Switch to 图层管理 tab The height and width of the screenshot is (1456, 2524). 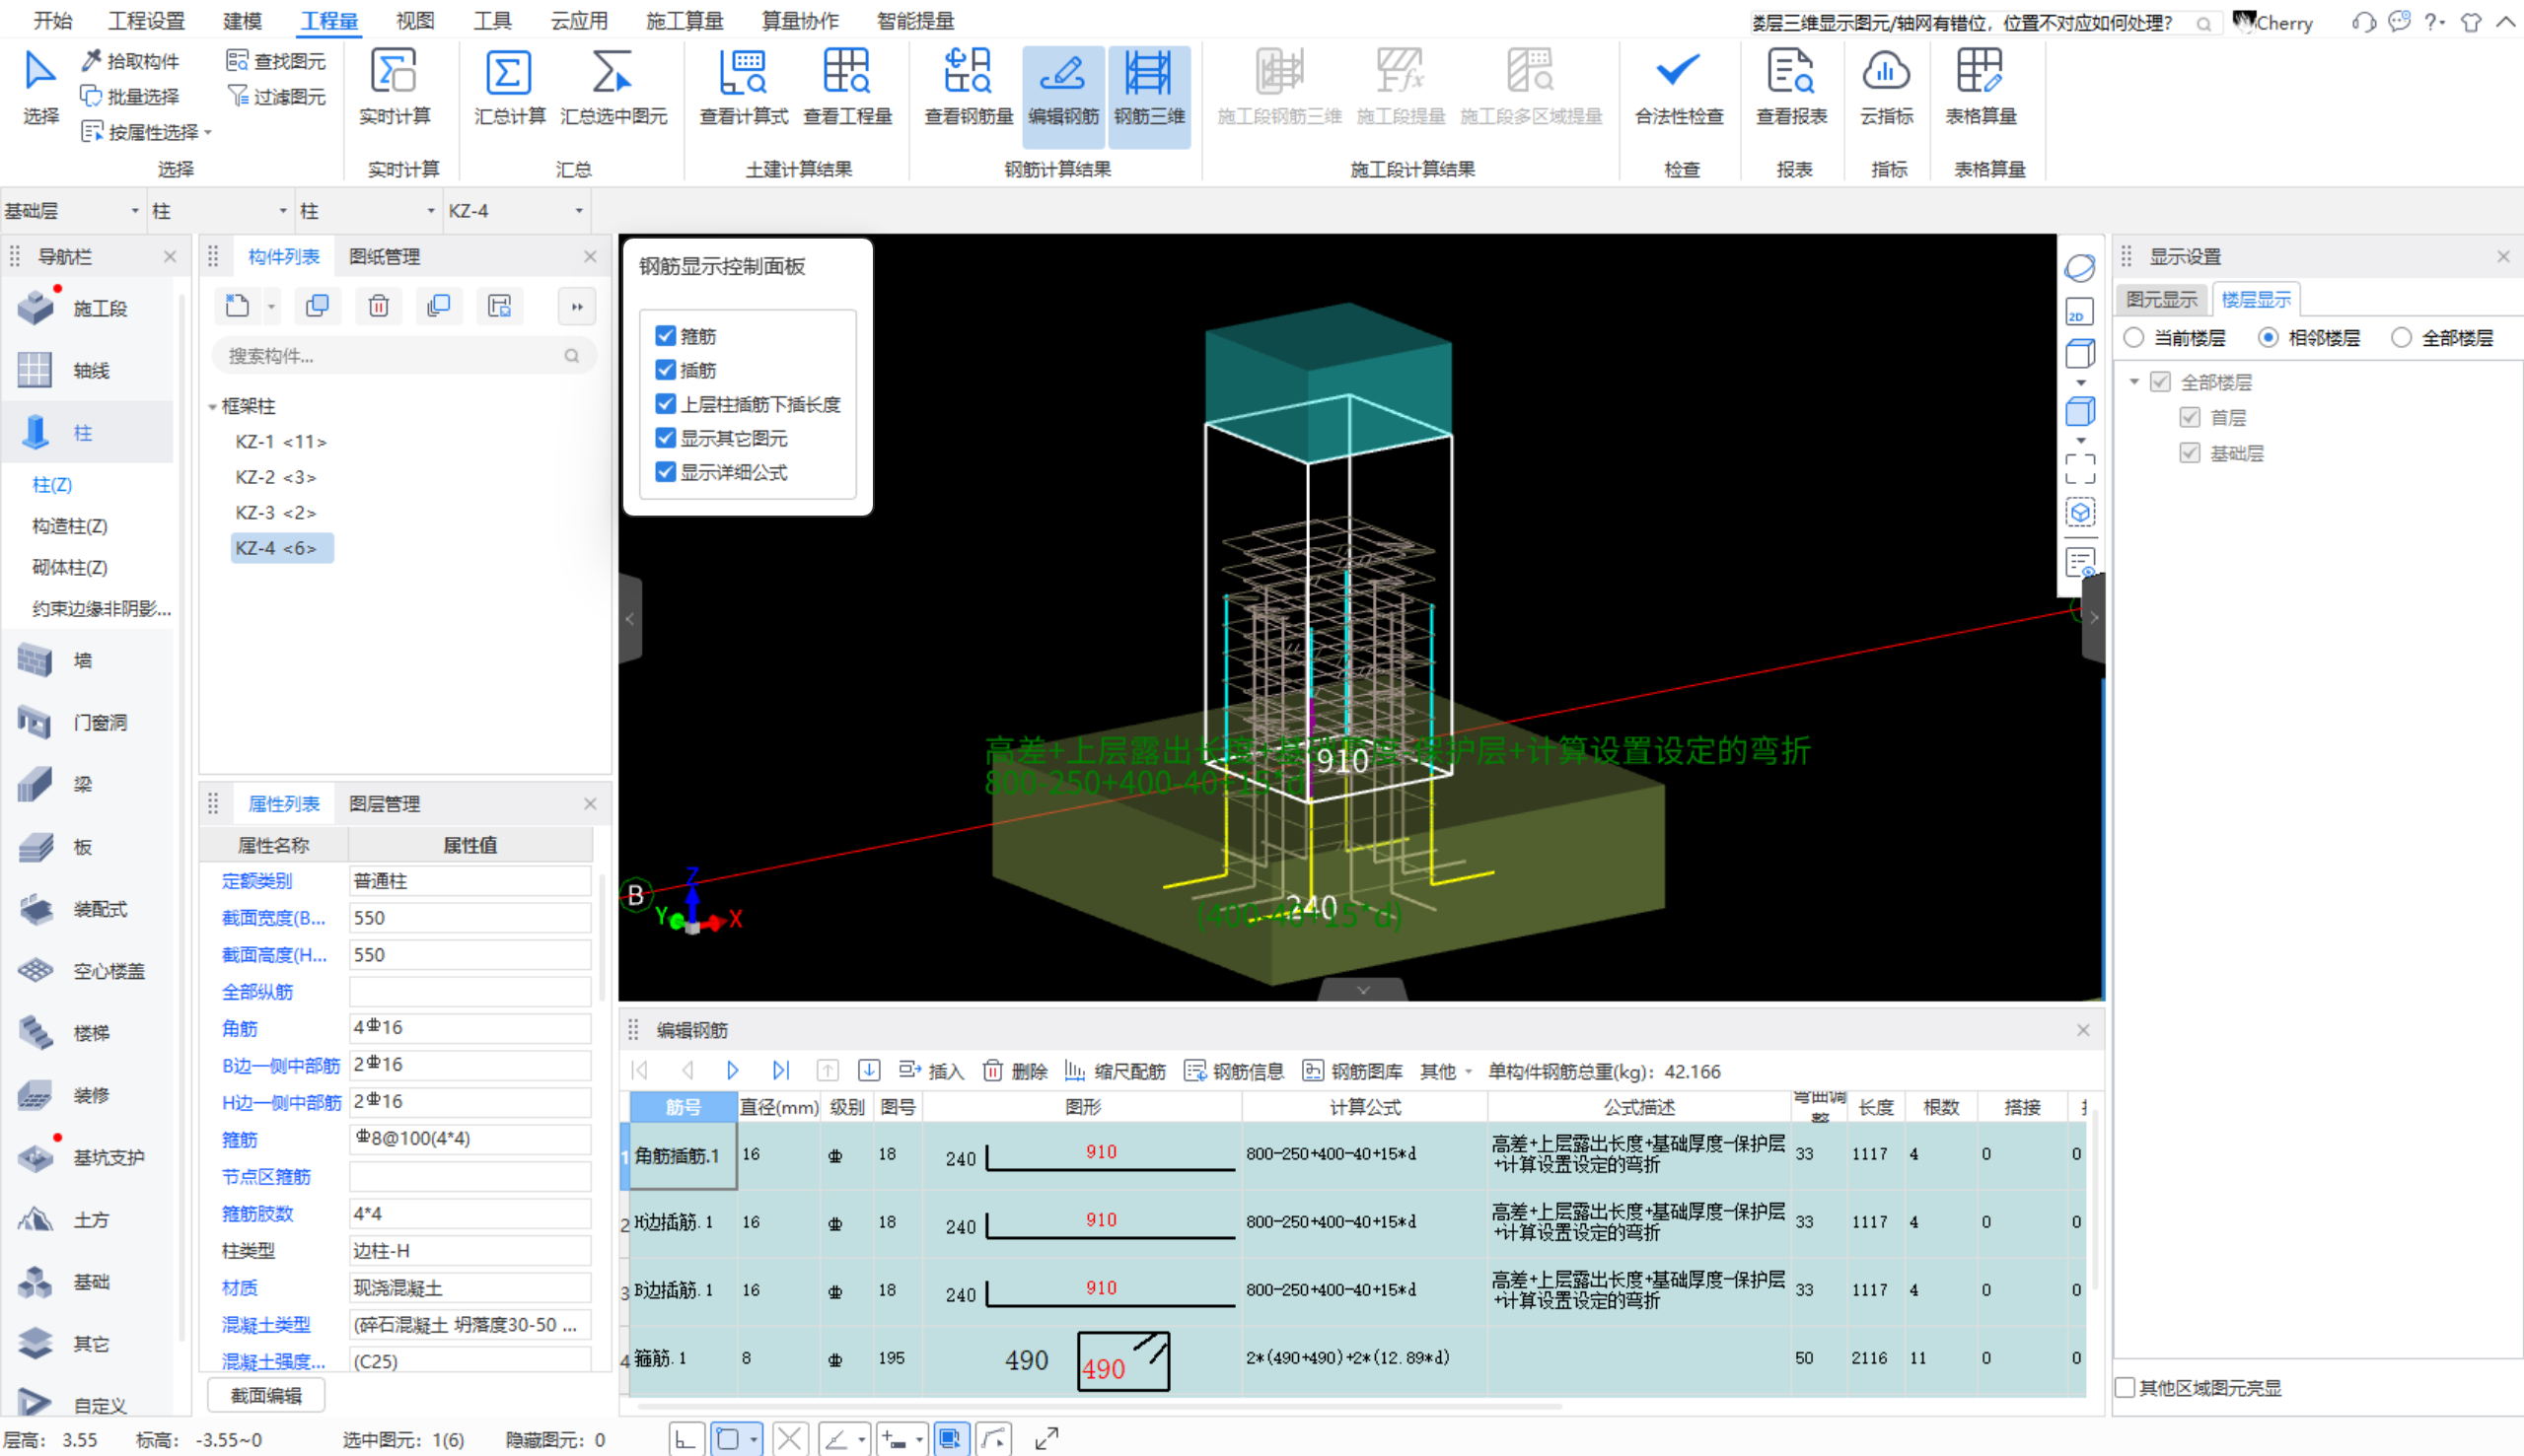384,804
